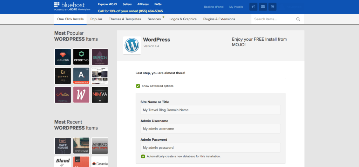
Task: Click the Admin Username field
Action: (x=211, y=129)
